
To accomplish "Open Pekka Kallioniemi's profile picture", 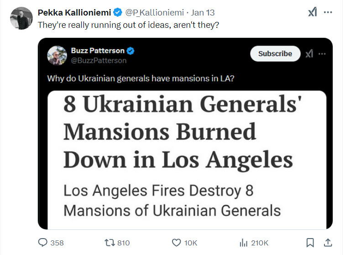I will tap(21, 18).
